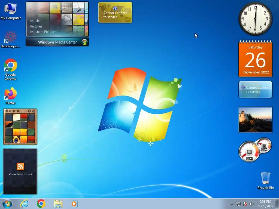Click the analog clock gadget
Screen dimensions: 279x209
(x=255, y=19)
